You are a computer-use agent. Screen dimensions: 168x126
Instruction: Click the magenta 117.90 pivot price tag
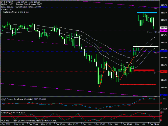(x=164, y=31)
